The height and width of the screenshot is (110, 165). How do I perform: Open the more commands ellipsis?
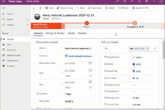154,8
